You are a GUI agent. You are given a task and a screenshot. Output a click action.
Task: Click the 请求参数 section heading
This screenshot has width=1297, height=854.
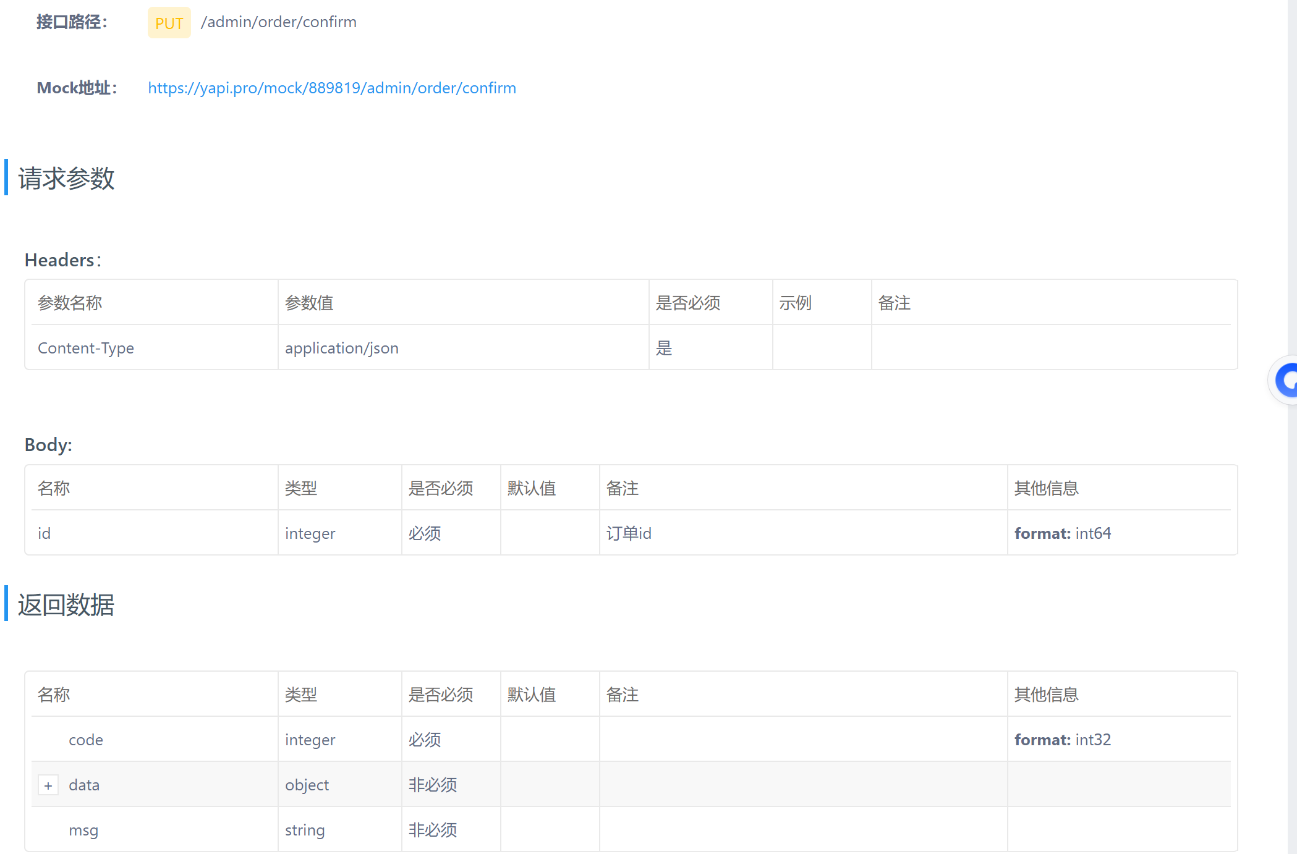click(66, 179)
